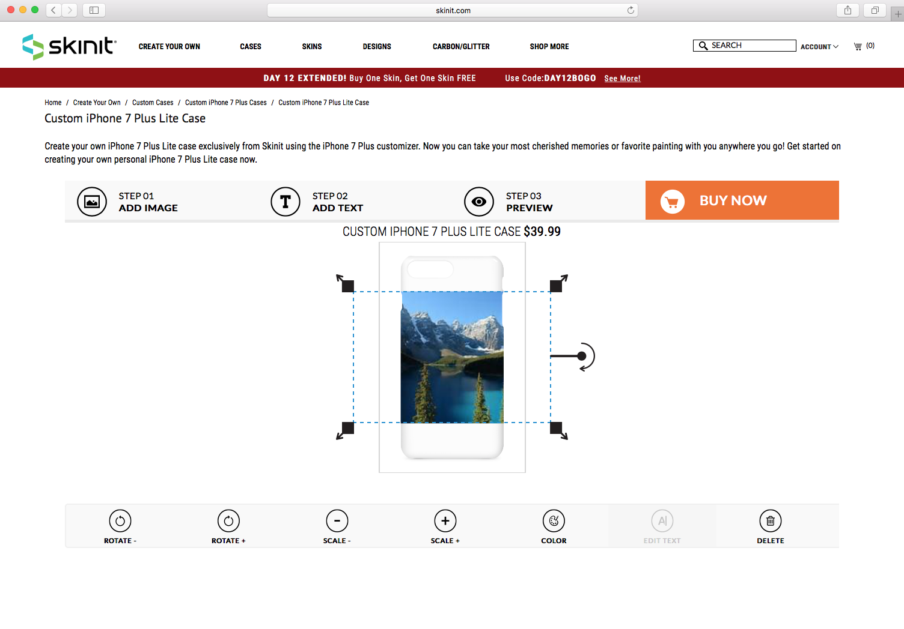Click the Safari share icon
The image size is (904, 629).
click(847, 10)
